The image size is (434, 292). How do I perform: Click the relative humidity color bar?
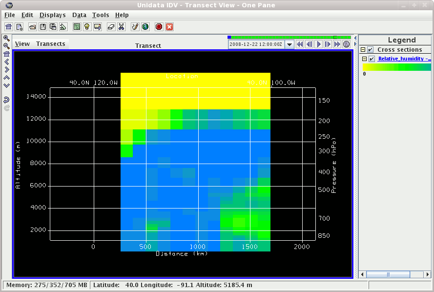[396, 67]
